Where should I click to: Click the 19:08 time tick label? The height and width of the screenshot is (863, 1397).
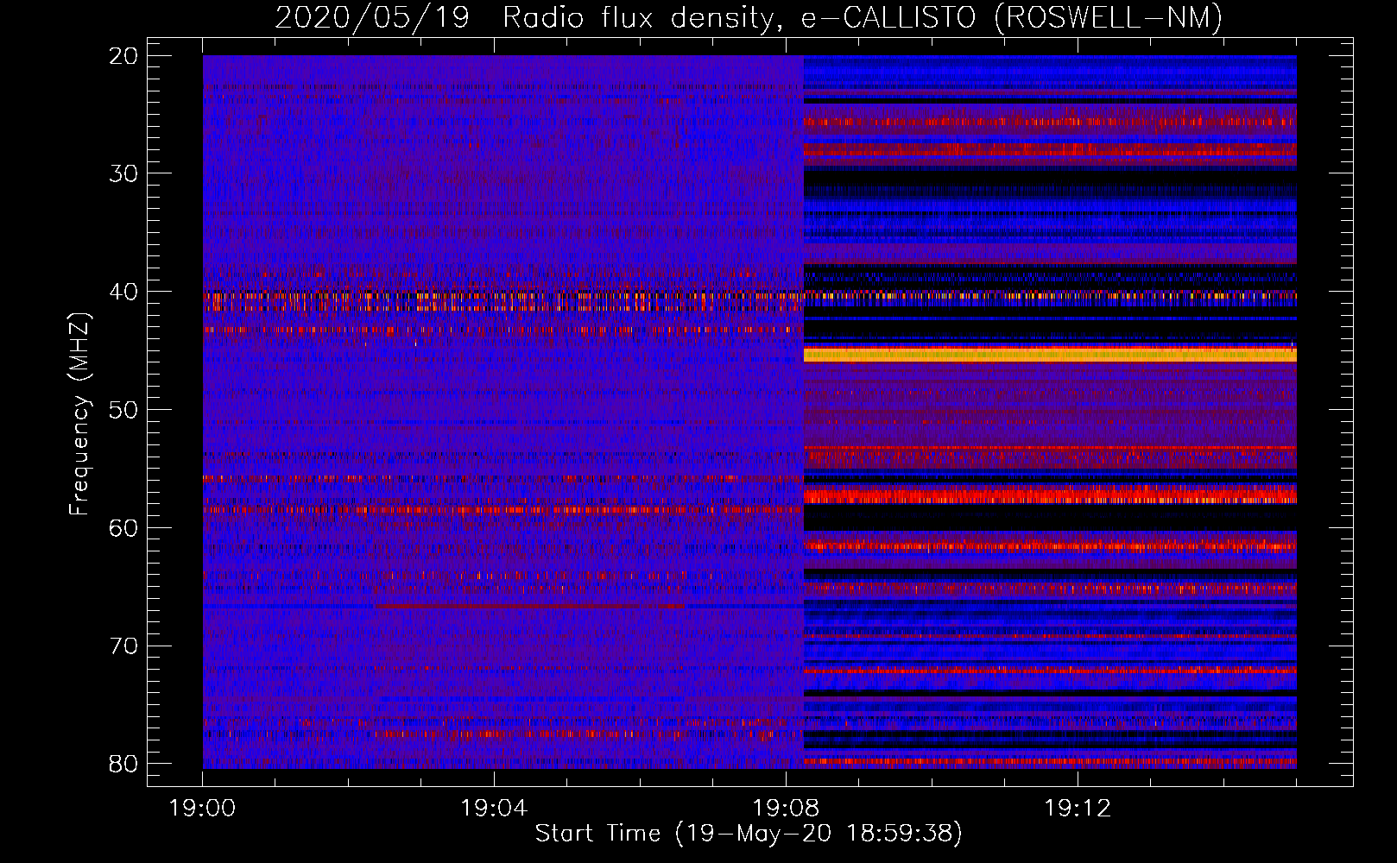click(x=786, y=809)
